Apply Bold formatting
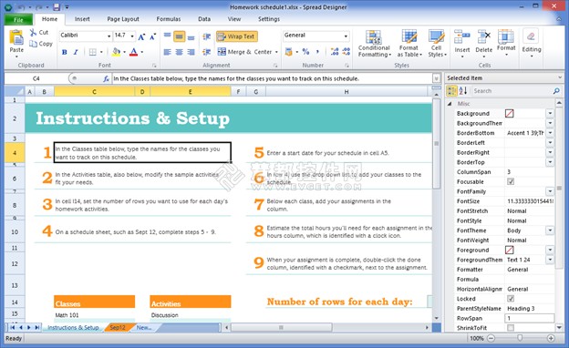The image size is (569, 348). tap(65, 52)
